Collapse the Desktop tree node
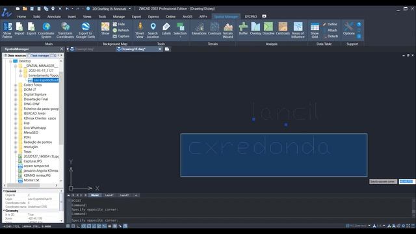Screen dimensions: 416x234 (x=10, y=61)
